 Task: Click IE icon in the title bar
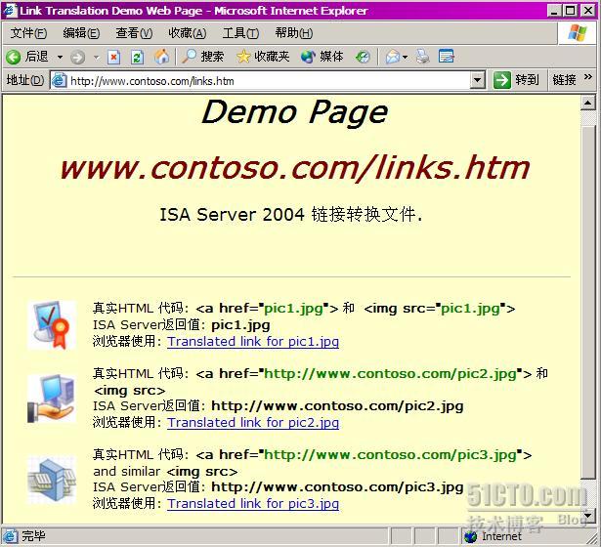(x=10, y=11)
